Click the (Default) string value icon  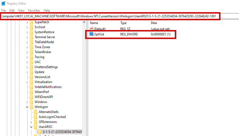point(91,28)
